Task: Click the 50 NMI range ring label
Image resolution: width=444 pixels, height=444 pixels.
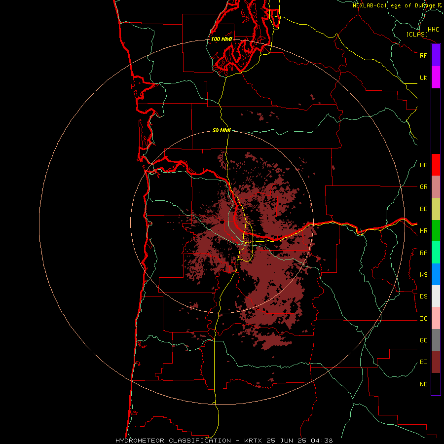Action: click(222, 130)
